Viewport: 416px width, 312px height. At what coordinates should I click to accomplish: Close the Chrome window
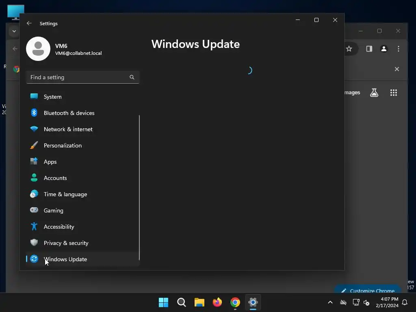click(398, 31)
